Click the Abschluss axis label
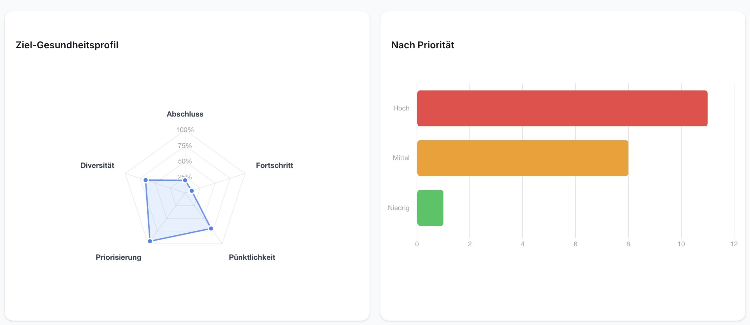Screen dimensions: 750x325 [x=185, y=114]
